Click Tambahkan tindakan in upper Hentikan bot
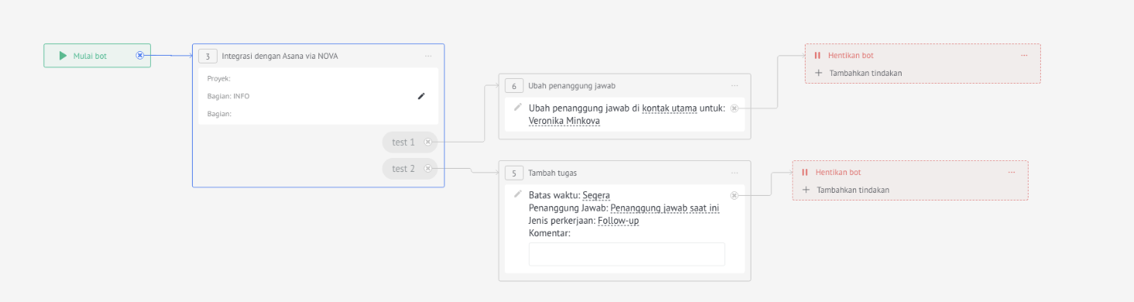 tap(865, 74)
